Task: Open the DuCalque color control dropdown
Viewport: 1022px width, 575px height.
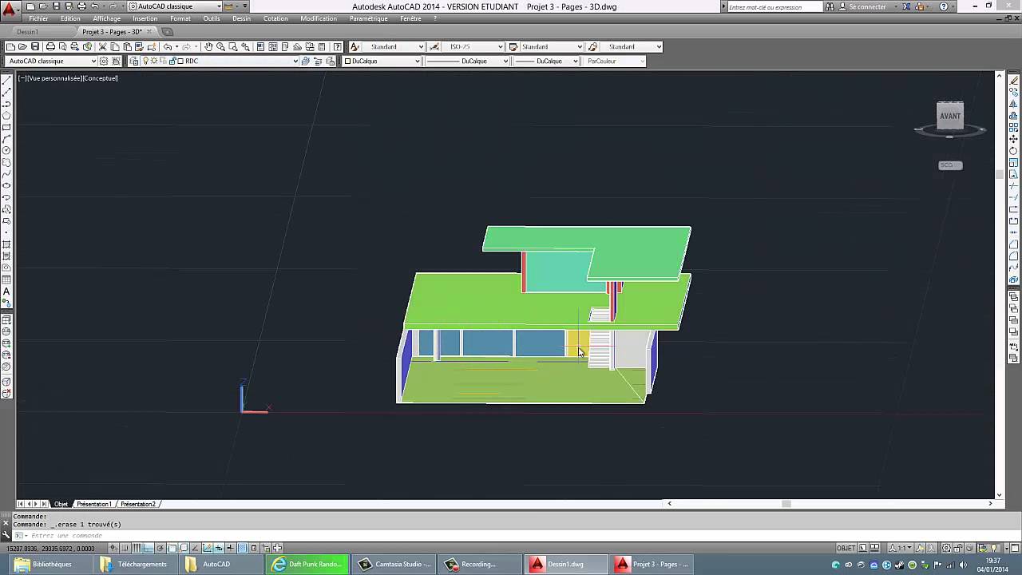Action: point(417,61)
